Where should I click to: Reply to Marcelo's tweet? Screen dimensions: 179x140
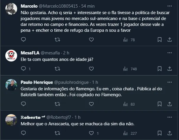coord(24,39)
